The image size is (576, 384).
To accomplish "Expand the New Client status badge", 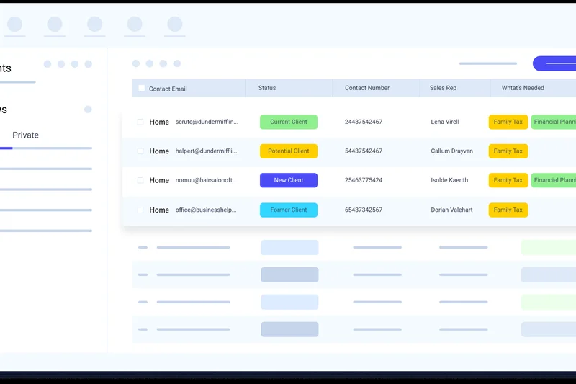I will point(289,181).
